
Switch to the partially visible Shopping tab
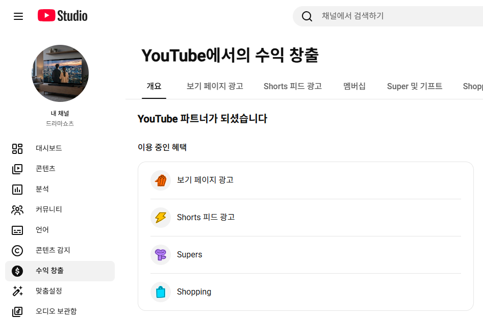point(472,86)
